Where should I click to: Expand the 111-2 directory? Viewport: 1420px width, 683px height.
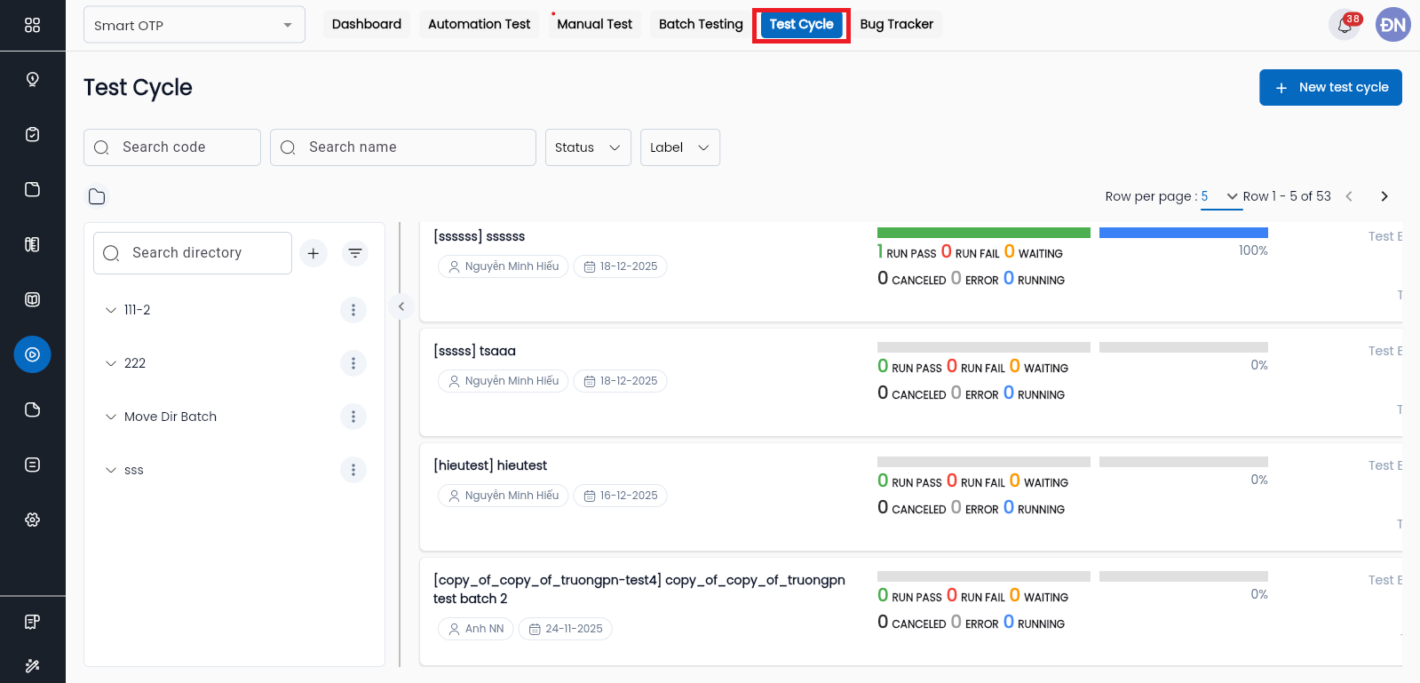click(111, 310)
